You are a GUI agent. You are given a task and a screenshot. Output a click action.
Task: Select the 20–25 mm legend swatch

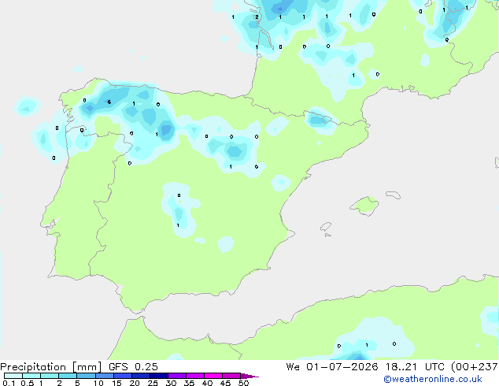tap(140, 376)
